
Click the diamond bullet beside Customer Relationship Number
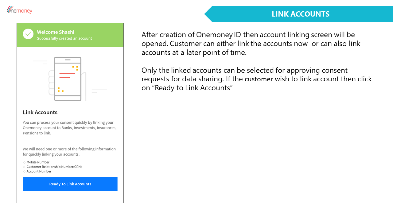click(x=24, y=167)
